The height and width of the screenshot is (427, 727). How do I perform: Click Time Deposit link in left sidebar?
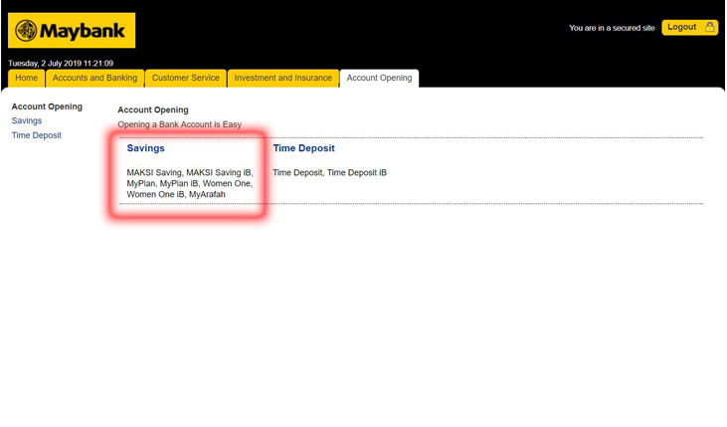point(37,135)
